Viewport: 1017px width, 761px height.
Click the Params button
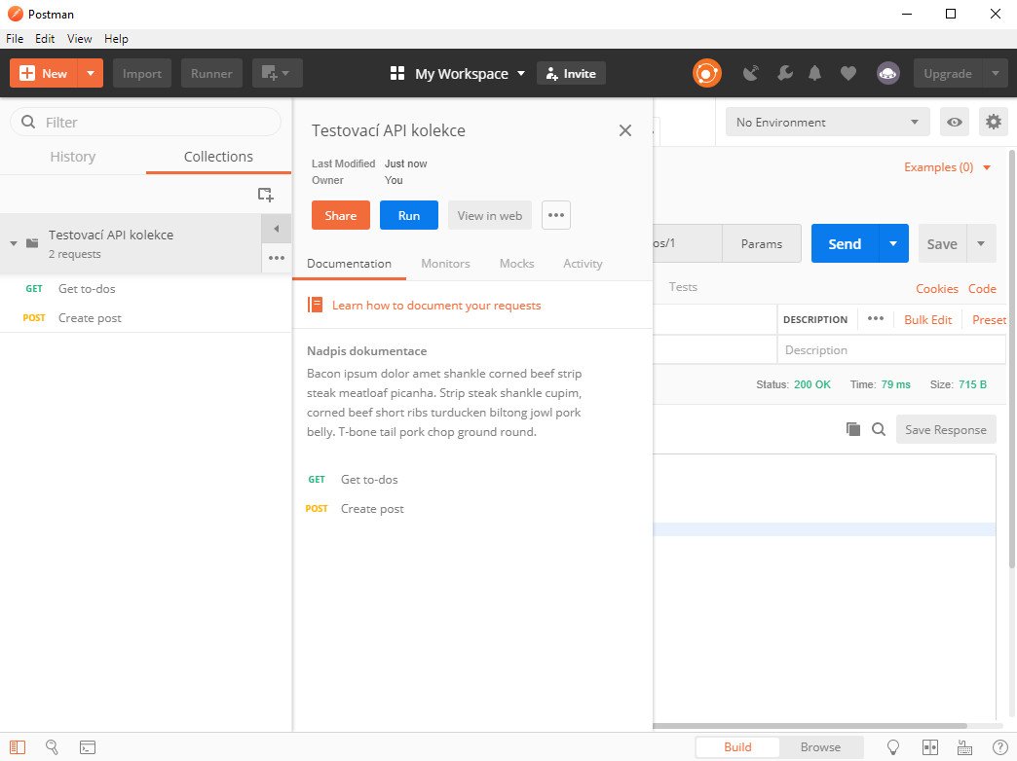point(762,243)
